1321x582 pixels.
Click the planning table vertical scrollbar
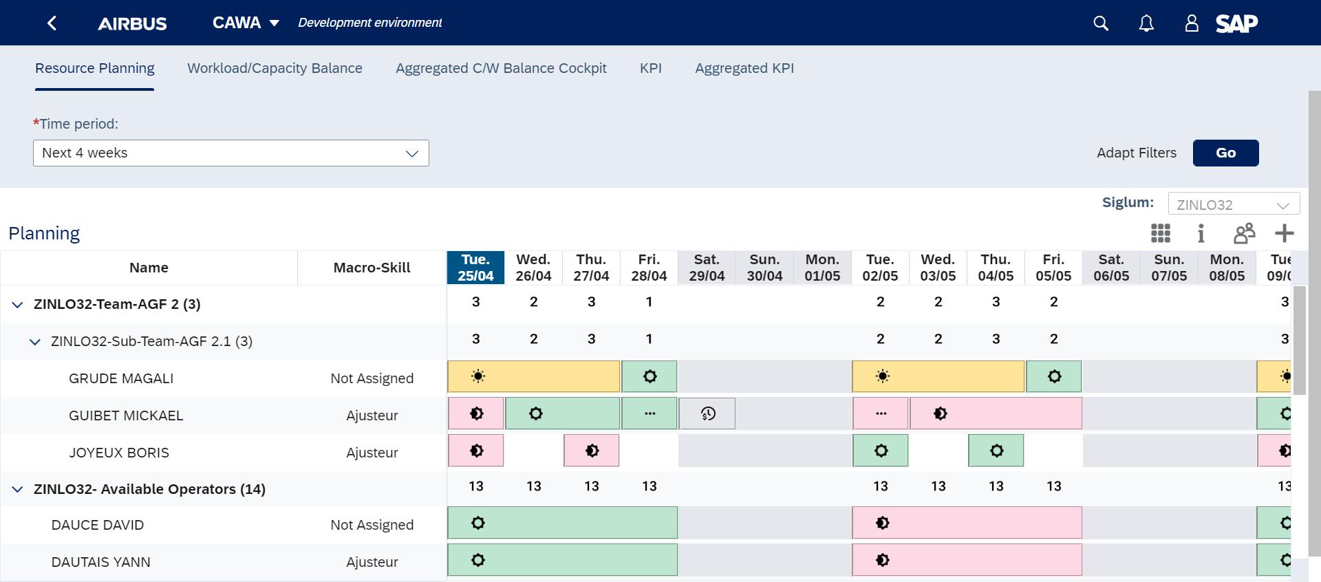1299,340
